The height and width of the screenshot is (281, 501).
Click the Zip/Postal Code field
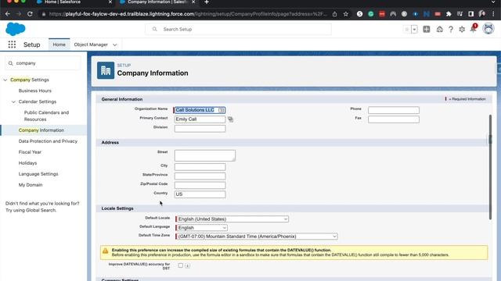point(200,185)
